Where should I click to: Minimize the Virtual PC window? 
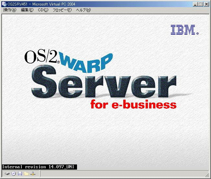[x=195, y=4]
